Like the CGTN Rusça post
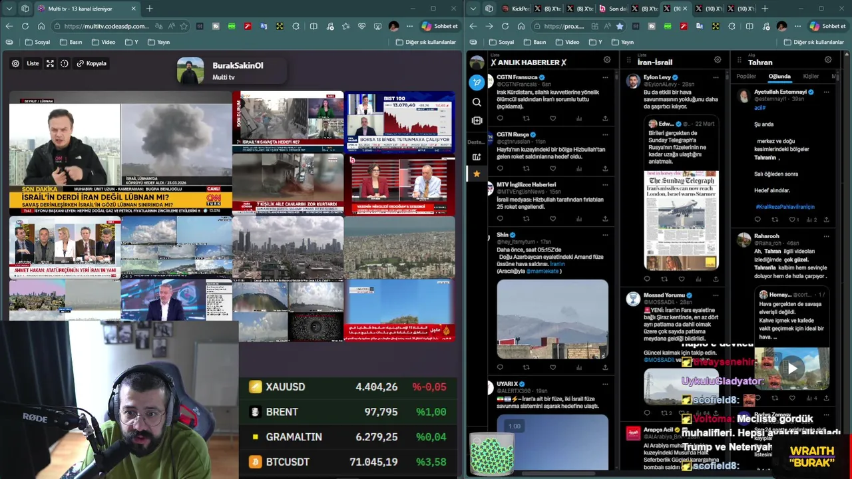Viewport: 852px width, 479px height. tap(552, 168)
